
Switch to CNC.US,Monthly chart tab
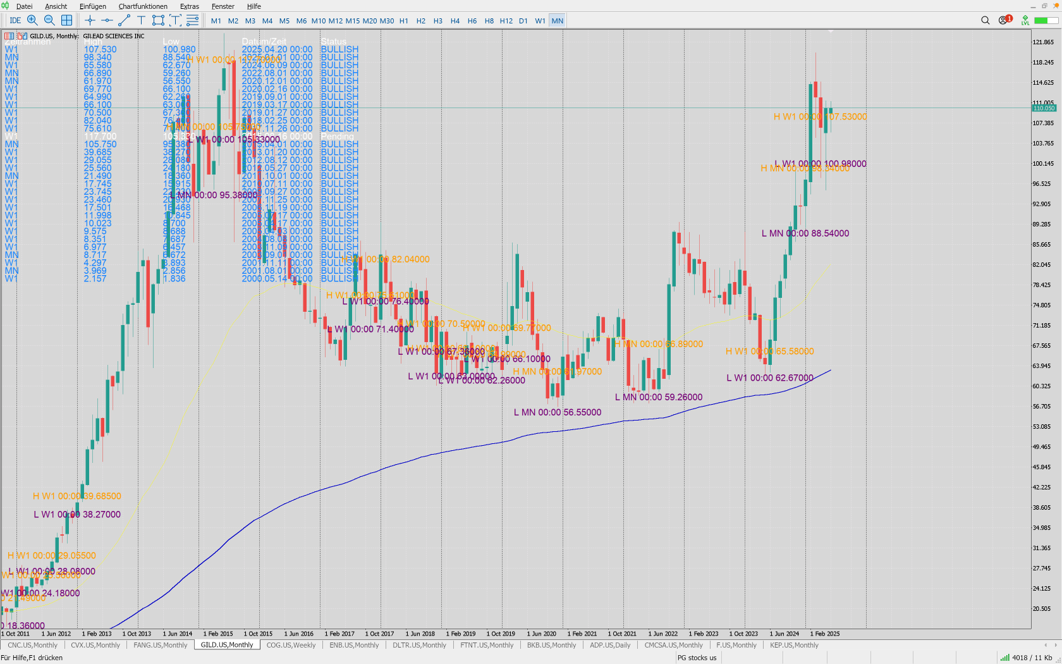click(32, 645)
